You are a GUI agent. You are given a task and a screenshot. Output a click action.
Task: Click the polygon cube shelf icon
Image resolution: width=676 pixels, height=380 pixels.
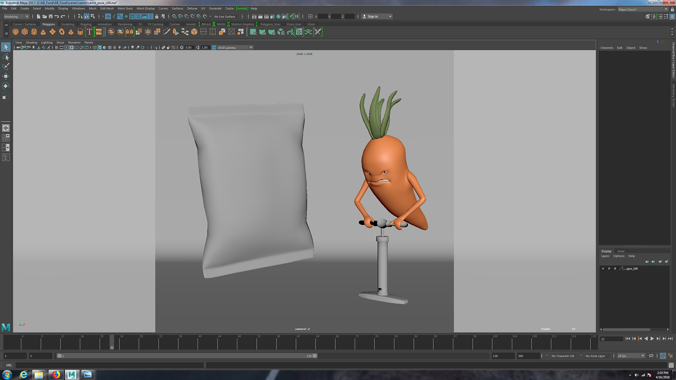[x=25, y=32]
